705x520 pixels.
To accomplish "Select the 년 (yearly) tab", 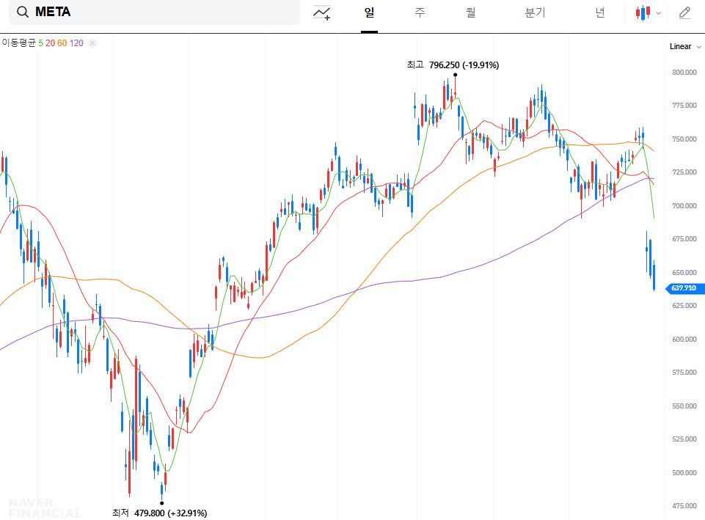I will 600,12.
